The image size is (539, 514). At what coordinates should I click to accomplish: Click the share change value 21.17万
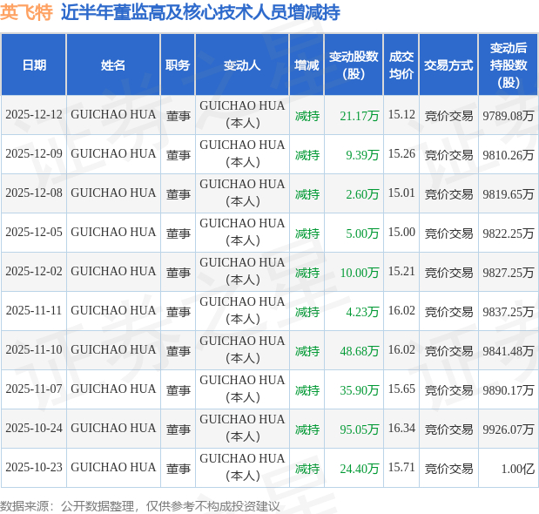(x=360, y=116)
